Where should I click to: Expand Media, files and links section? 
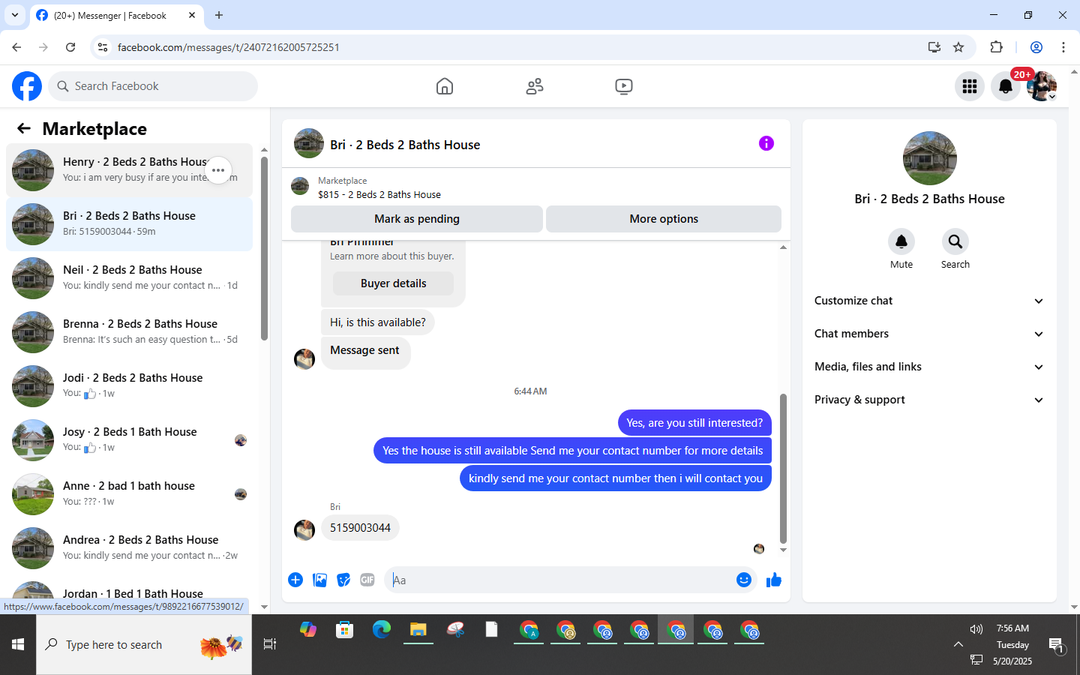click(x=929, y=367)
